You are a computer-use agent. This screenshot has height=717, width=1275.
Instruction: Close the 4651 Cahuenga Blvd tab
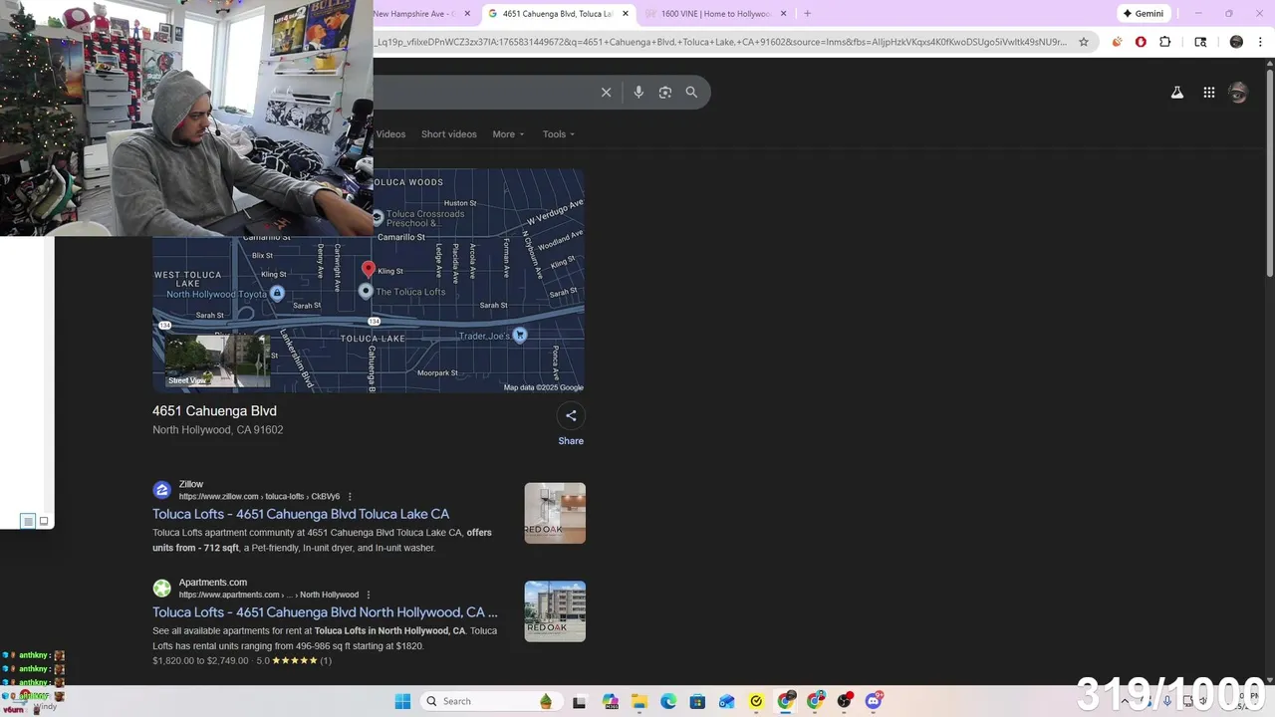click(625, 14)
